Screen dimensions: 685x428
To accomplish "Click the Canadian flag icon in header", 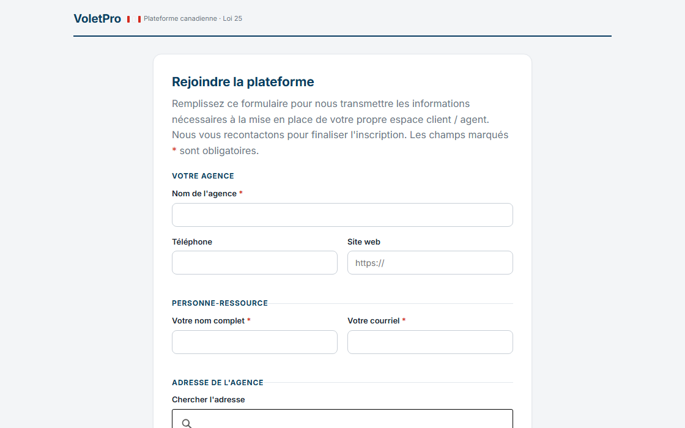I will click(134, 19).
